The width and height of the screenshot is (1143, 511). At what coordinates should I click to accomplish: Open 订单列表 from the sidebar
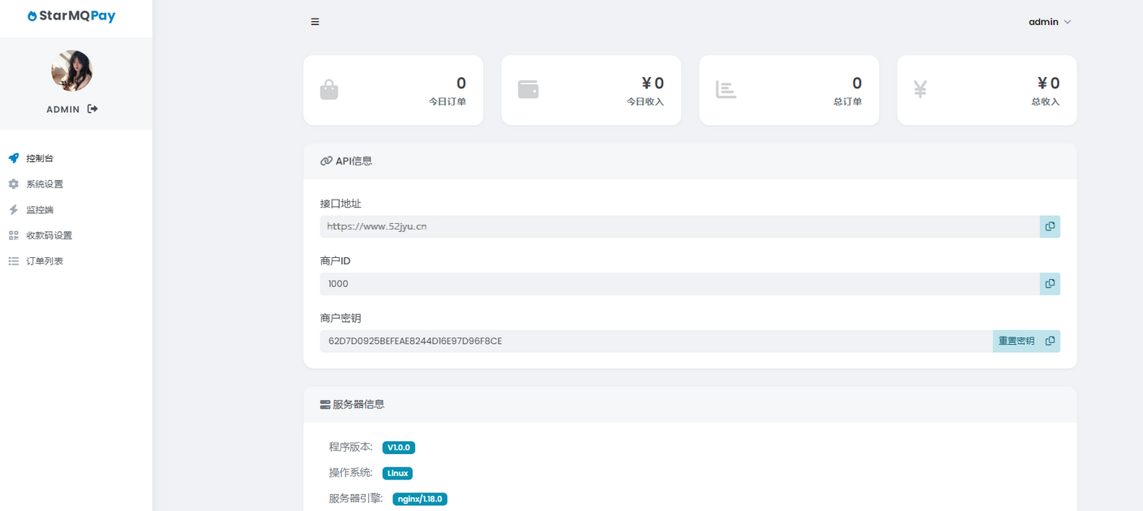pyautogui.click(x=45, y=261)
